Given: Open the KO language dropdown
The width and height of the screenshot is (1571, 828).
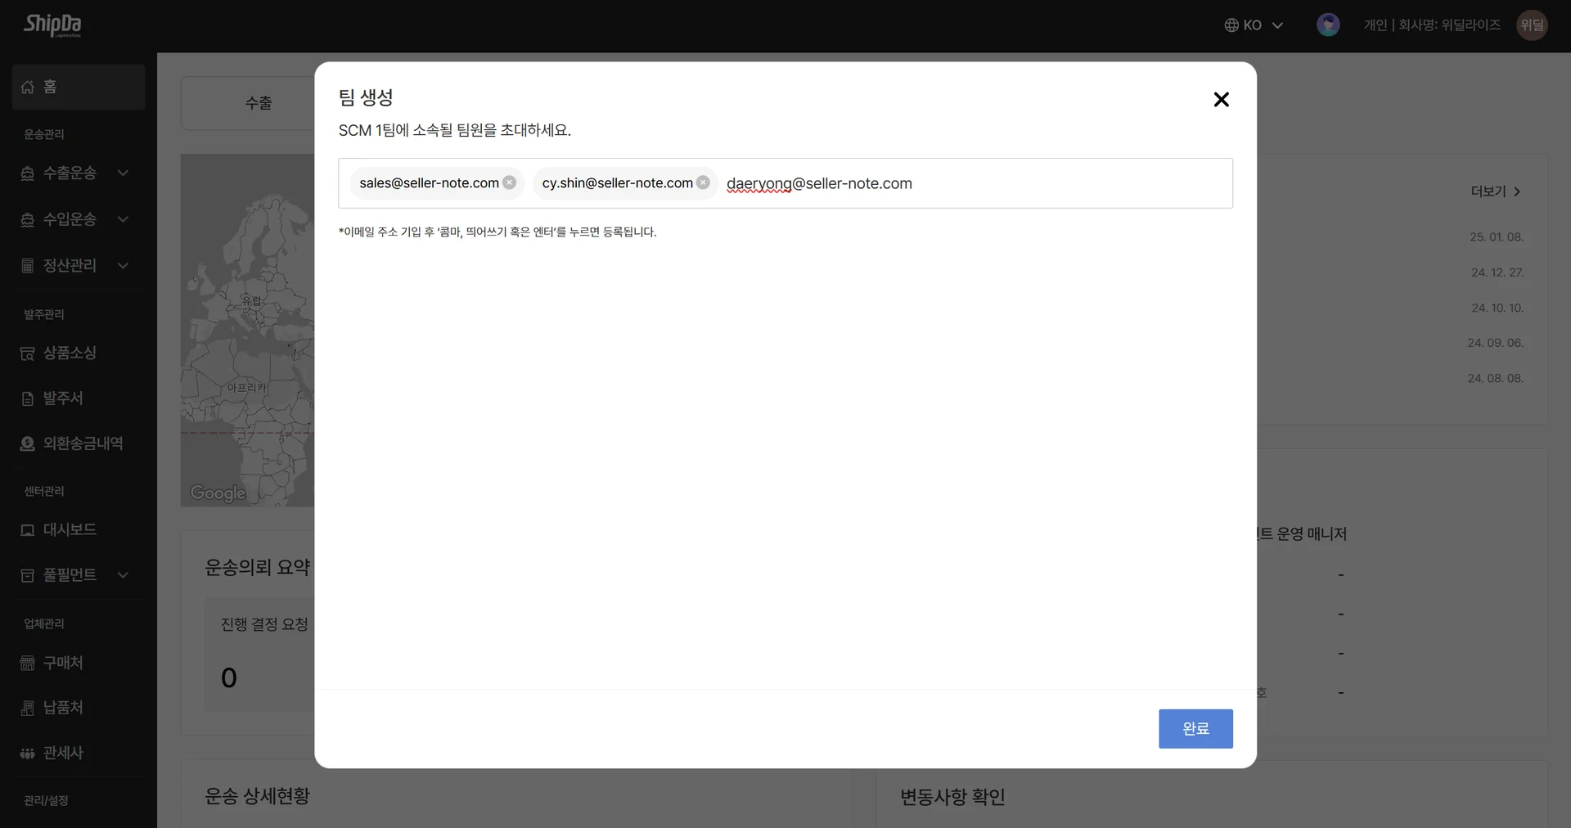Looking at the screenshot, I should pyautogui.click(x=1254, y=25).
